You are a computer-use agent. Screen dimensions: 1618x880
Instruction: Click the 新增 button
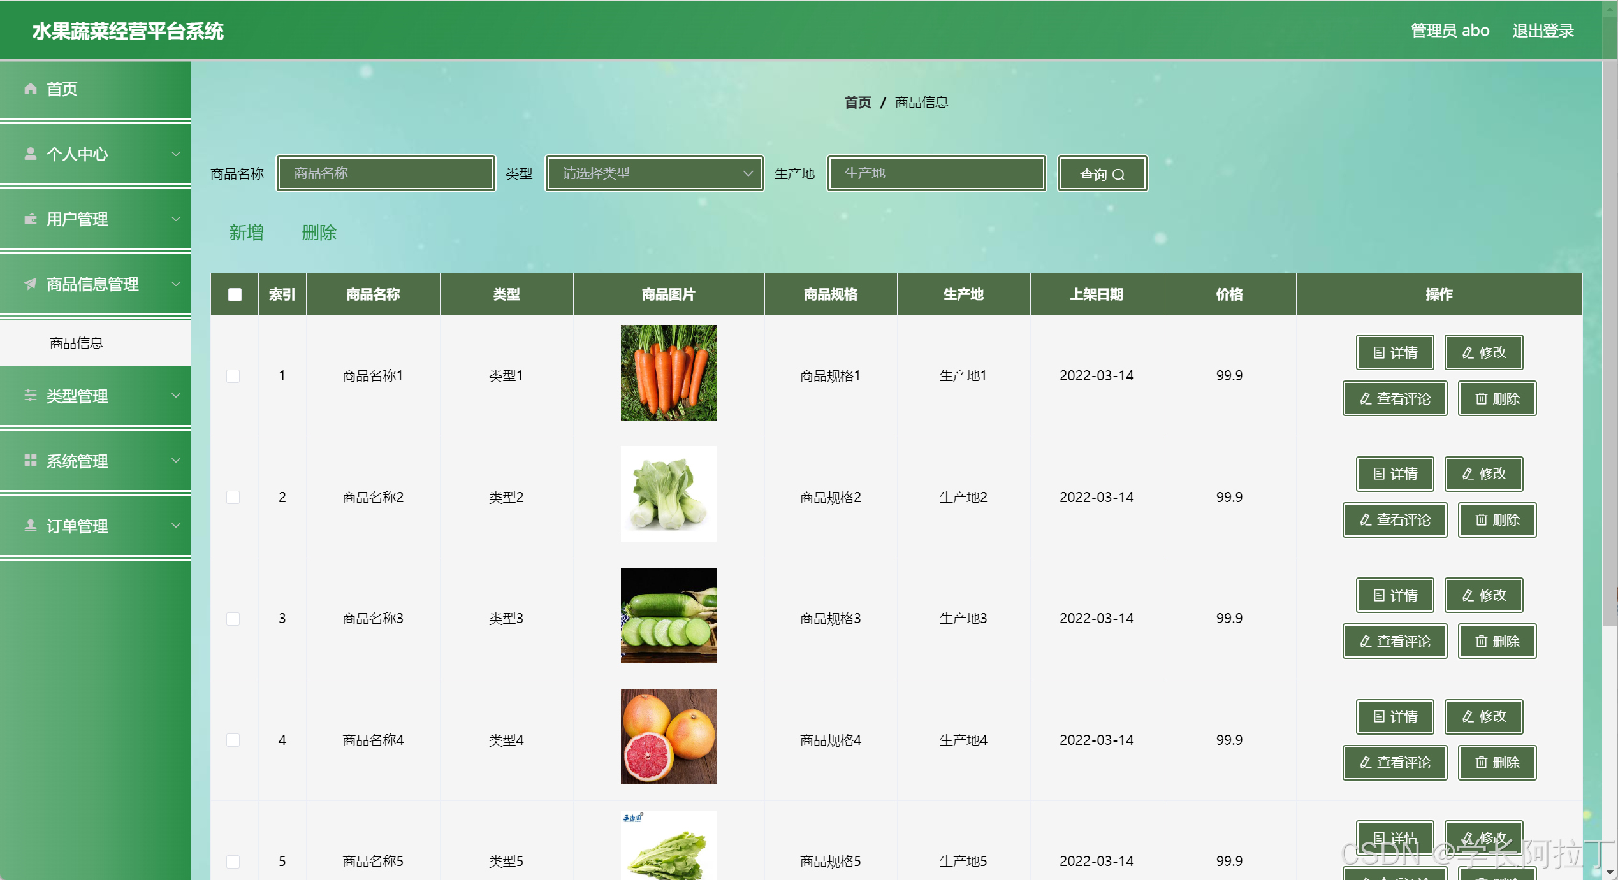246,233
